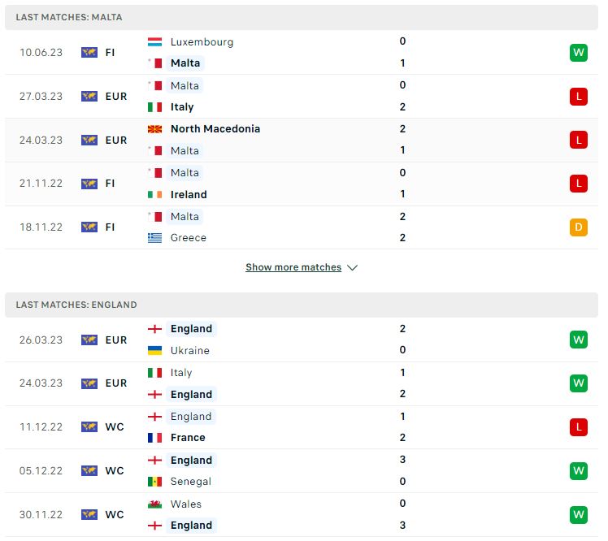Click the red L badge for England vs France
This screenshot has width=608, height=541.
(x=578, y=427)
